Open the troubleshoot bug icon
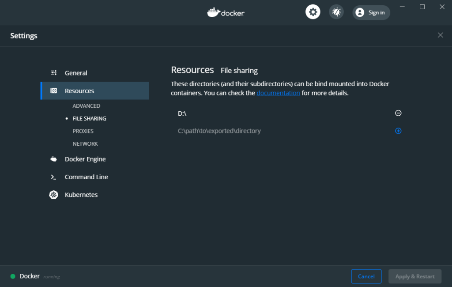 (x=336, y=12)
